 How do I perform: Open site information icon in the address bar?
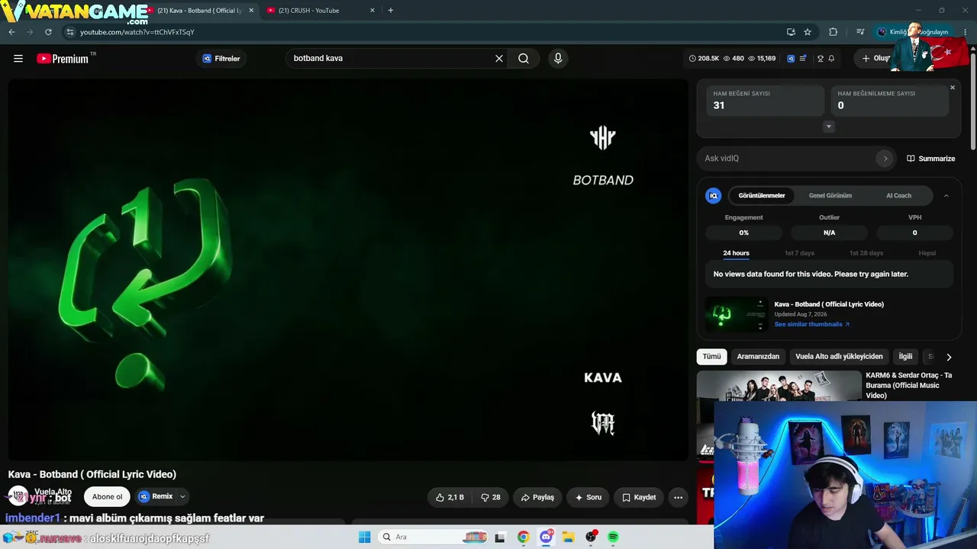(x=70, y=32)
